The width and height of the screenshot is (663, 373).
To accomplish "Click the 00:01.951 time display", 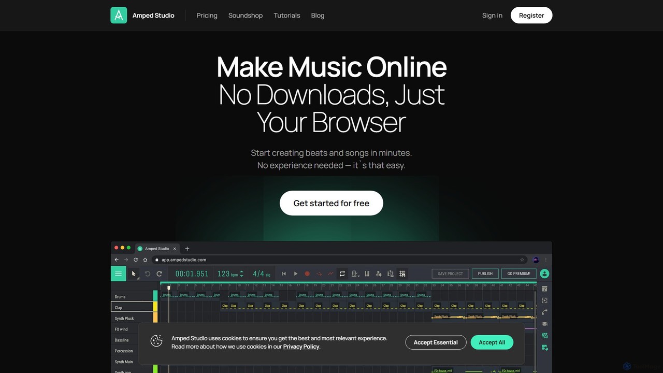I will tap(192, 274).
